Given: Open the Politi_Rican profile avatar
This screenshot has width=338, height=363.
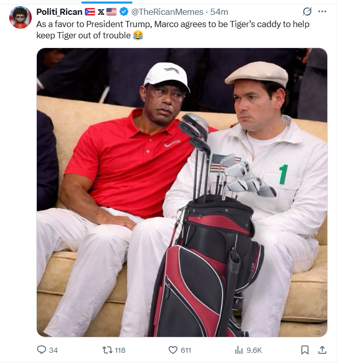Looking at the screenshot, I should (20, 17).
